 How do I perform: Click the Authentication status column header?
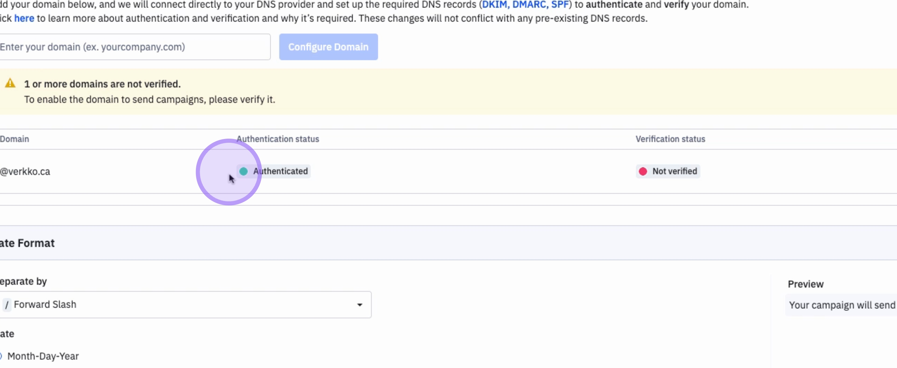tap(277, 139)
